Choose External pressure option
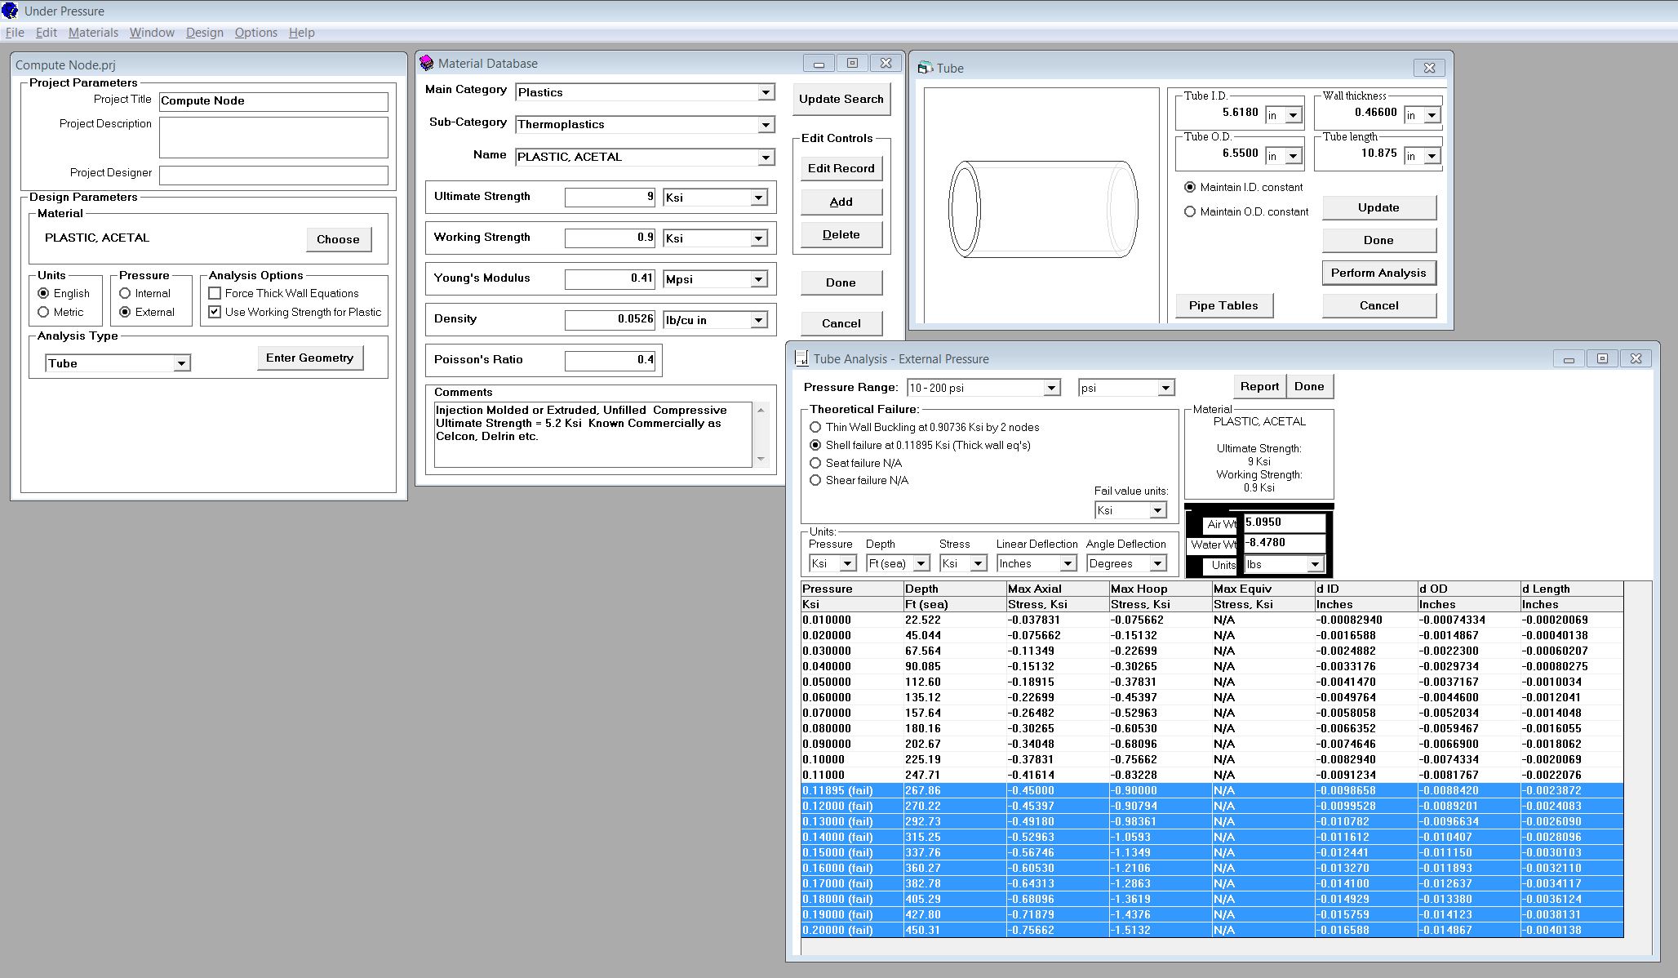Screen dimensions: 1678x978 tap(125, 312)
